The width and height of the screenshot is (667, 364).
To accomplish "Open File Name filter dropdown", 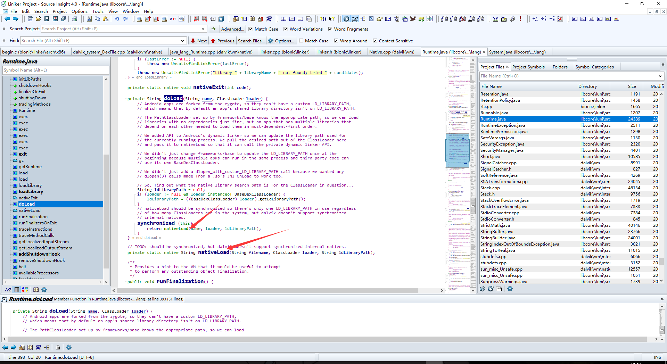I will pos(660,76).
